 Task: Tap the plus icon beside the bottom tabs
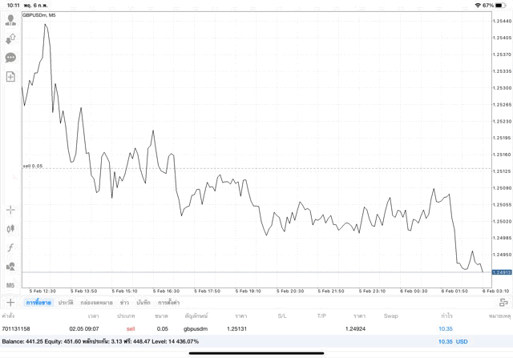click(x=10, y=303)
